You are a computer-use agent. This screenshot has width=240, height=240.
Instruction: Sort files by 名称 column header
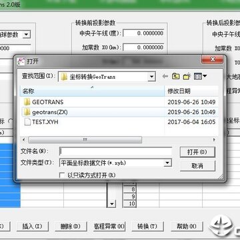(92, 91)
